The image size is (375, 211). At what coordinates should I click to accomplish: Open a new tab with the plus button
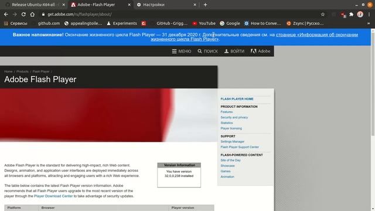[x=205, y=5]
